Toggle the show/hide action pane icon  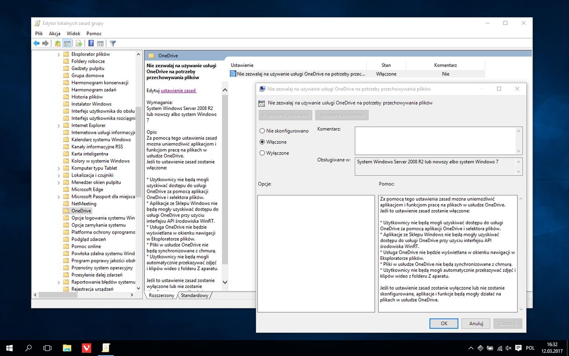point(100,43)
